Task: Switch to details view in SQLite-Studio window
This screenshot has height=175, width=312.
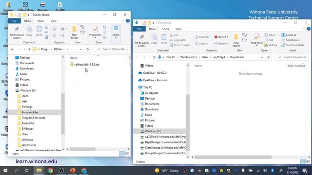Action: click(x=122, y=154)
